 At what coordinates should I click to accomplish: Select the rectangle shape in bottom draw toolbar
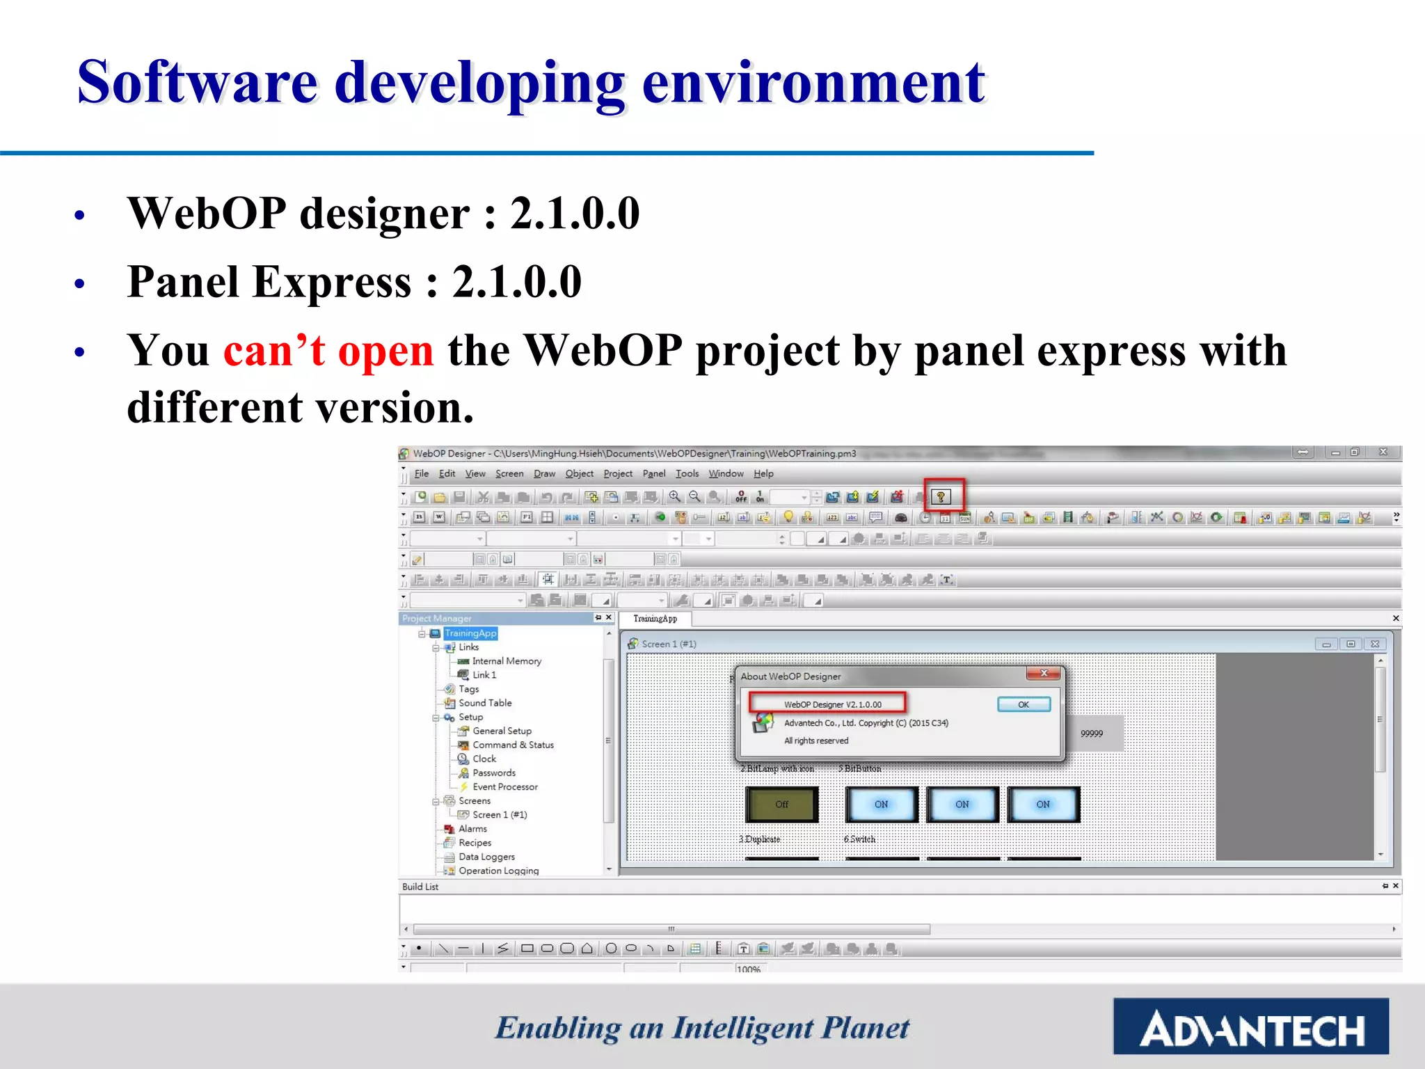click(x=527, y=948)
